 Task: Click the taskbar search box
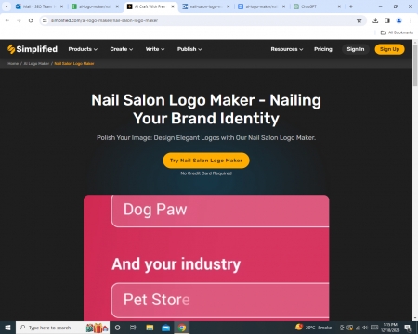pyautogui.click(x=62, y=328)
